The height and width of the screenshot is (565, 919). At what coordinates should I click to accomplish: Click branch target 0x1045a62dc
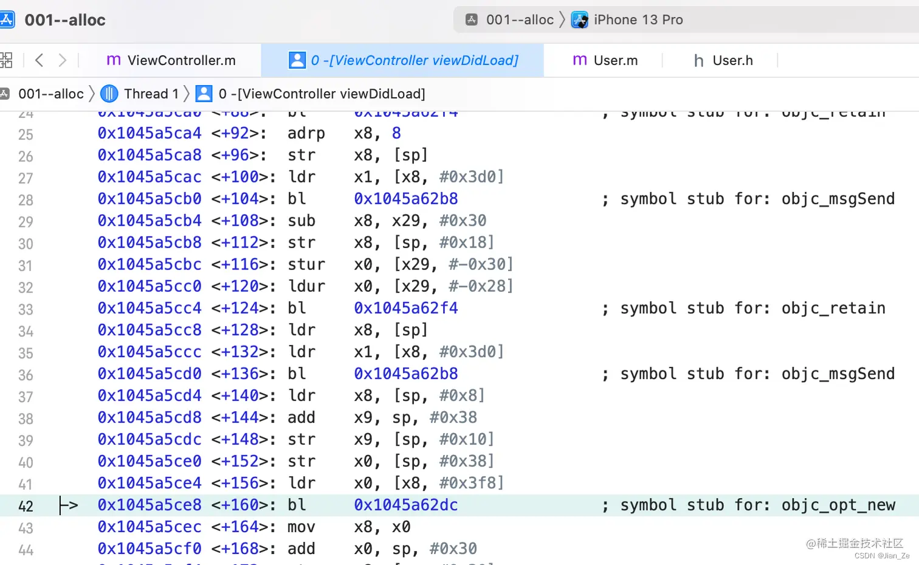point(406,505)
